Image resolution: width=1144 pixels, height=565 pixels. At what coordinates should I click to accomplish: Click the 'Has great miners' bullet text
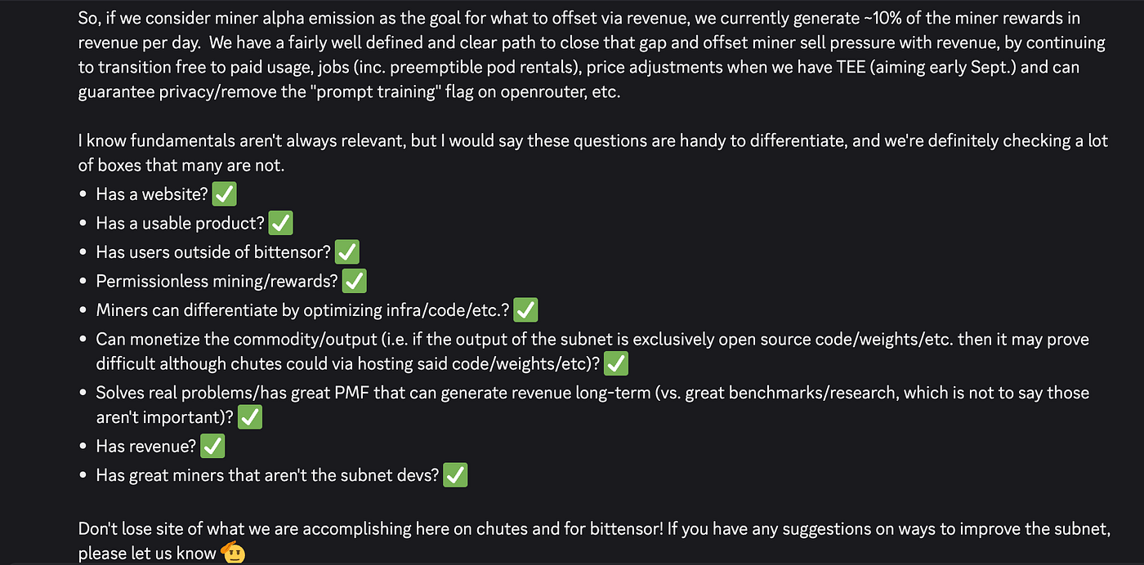pyautogui.click(x=267, y=475)
